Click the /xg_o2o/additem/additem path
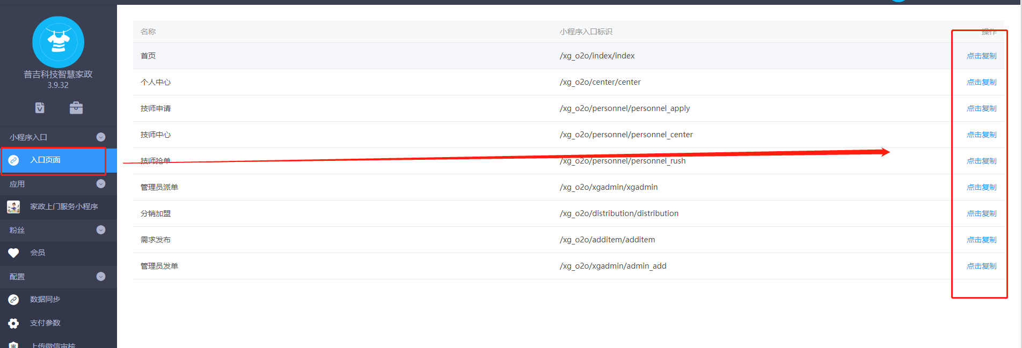This screenshot has height=348, width=1022. [x=607, y=240]
